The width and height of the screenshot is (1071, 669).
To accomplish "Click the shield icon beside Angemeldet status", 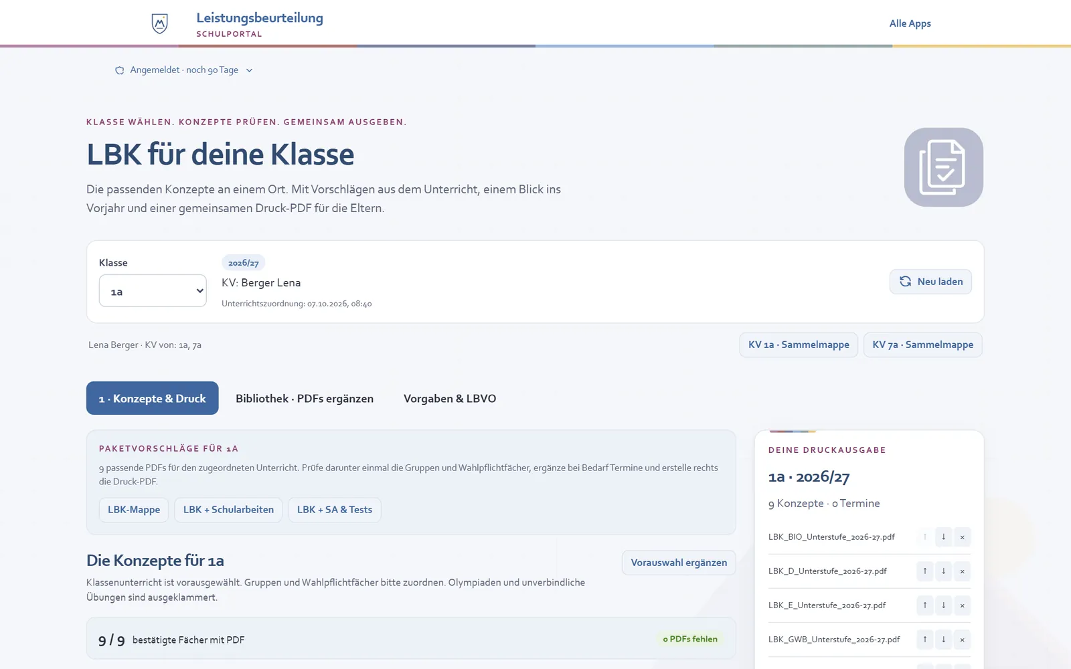I will (119, 70).
